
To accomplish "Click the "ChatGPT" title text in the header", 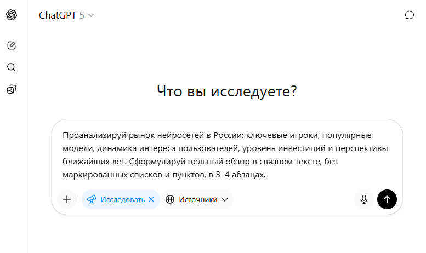I will coord(58,15).
